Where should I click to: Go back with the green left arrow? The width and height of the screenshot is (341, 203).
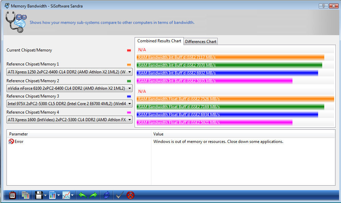[x=82, y=195]
